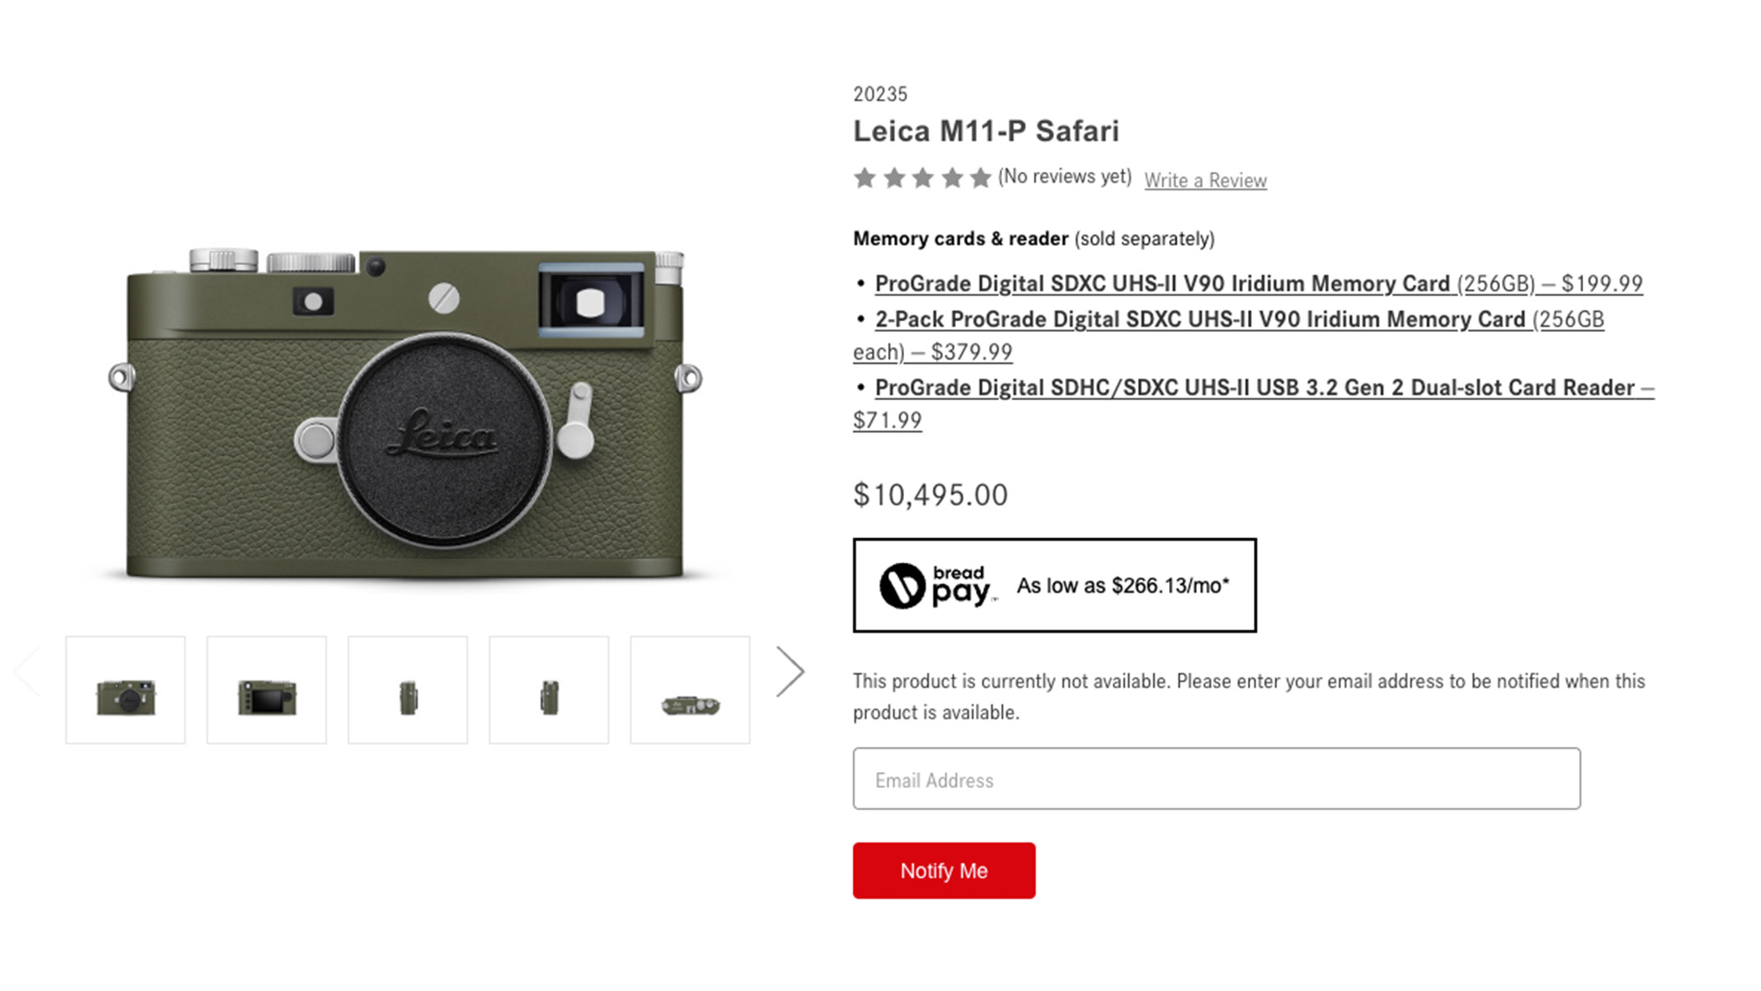Click the fourth rating star
The width and height of the screenshot is (1761, 991).
click(x=950, y=177)
